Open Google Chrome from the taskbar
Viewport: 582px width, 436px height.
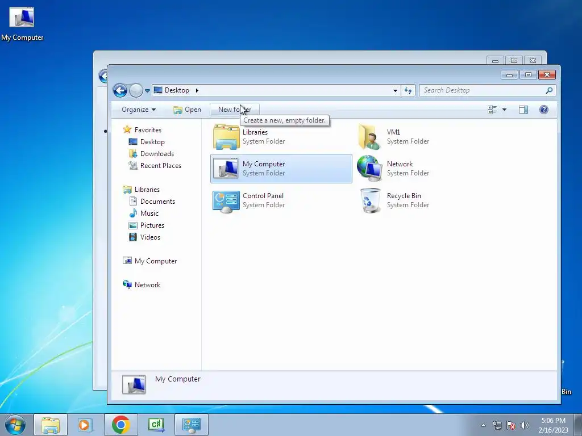point(121,425)
